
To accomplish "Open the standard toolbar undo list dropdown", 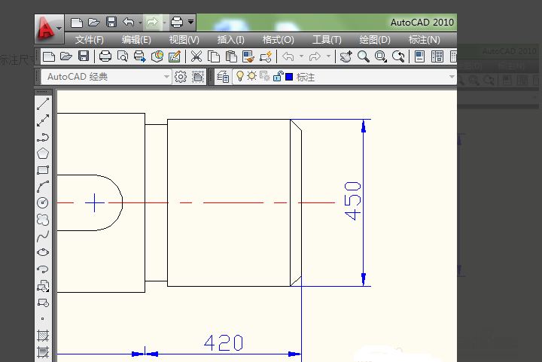I will [x=301, y=56].
